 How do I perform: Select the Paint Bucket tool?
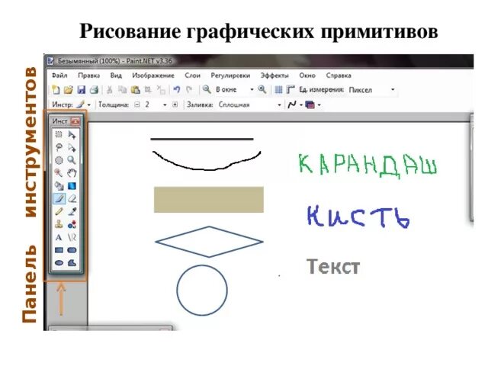[x=59, y=186]
